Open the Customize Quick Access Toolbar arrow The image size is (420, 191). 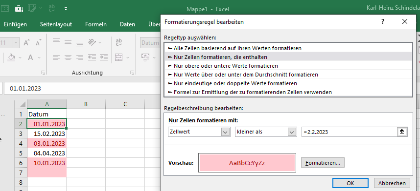point(66,9)
